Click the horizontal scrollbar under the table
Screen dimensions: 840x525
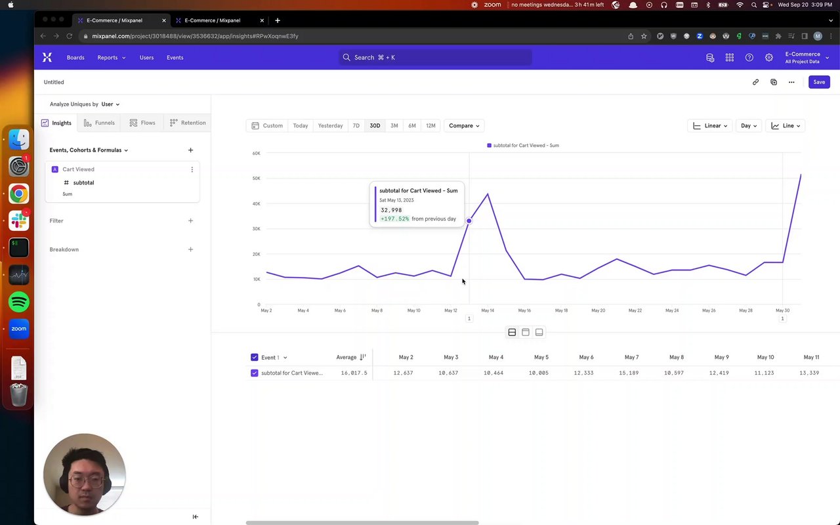(x=362, y=523)
